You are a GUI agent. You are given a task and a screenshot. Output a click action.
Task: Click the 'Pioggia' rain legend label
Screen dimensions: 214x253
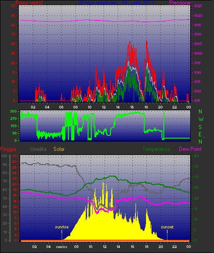click(x=8, y=149)
